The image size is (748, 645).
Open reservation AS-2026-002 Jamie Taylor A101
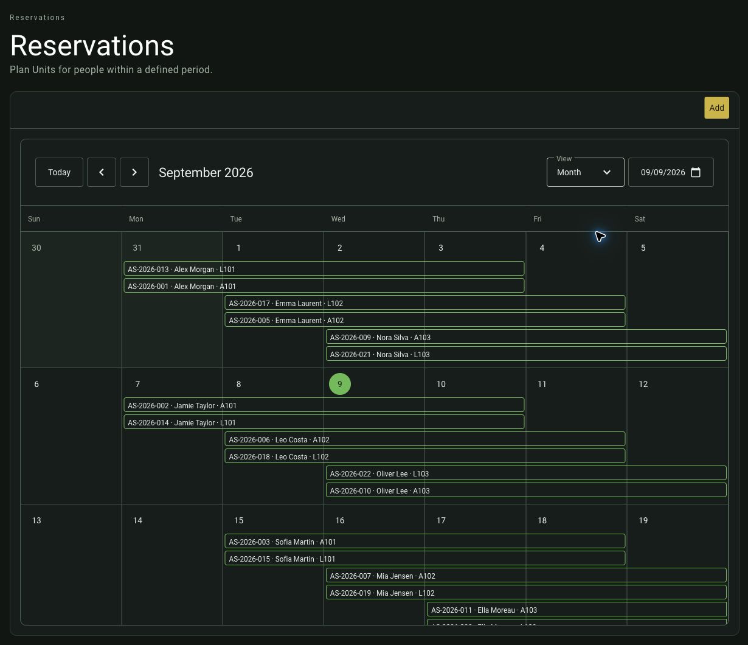pyautogui.click(x=324, y=405)
